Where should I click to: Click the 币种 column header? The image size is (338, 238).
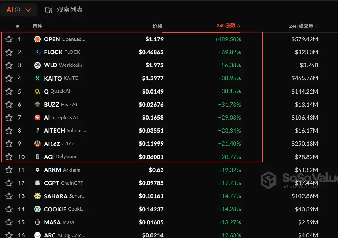coord(38,26)
